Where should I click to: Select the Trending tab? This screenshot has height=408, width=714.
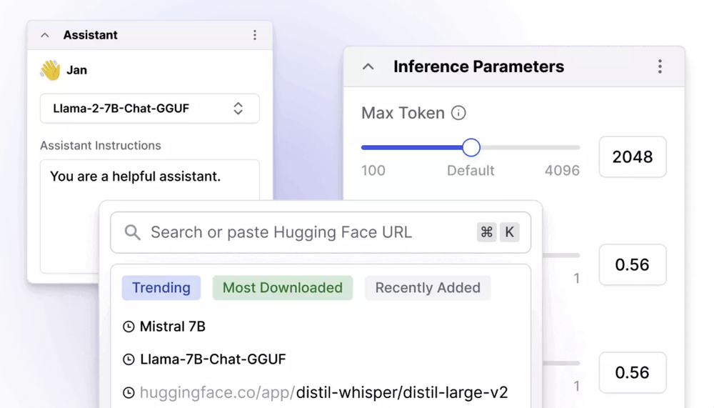161,288
